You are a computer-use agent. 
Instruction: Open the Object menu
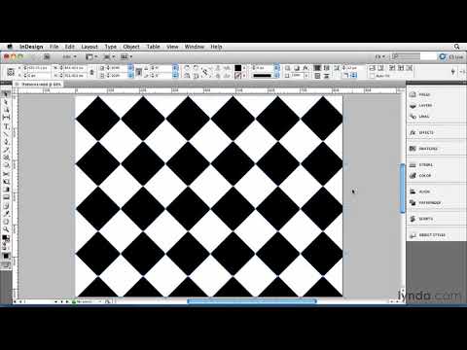tap(131, 47)
